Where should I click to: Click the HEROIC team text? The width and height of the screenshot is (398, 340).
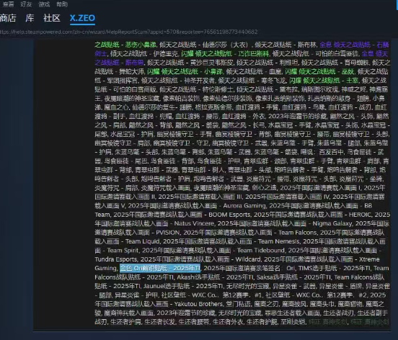[x=360, y=215]
